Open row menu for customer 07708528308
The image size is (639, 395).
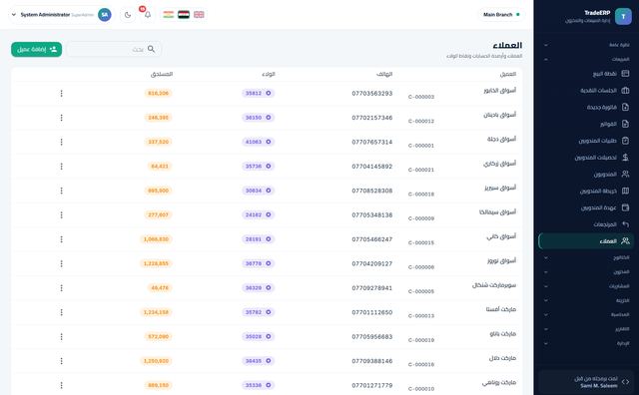click(62, 191)
